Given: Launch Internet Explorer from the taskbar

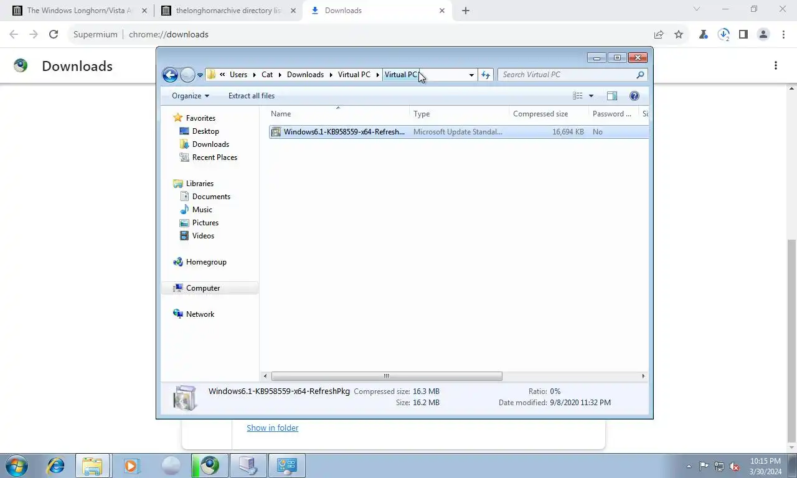Looking at the screenshot, I should click(x=56, y=466).
